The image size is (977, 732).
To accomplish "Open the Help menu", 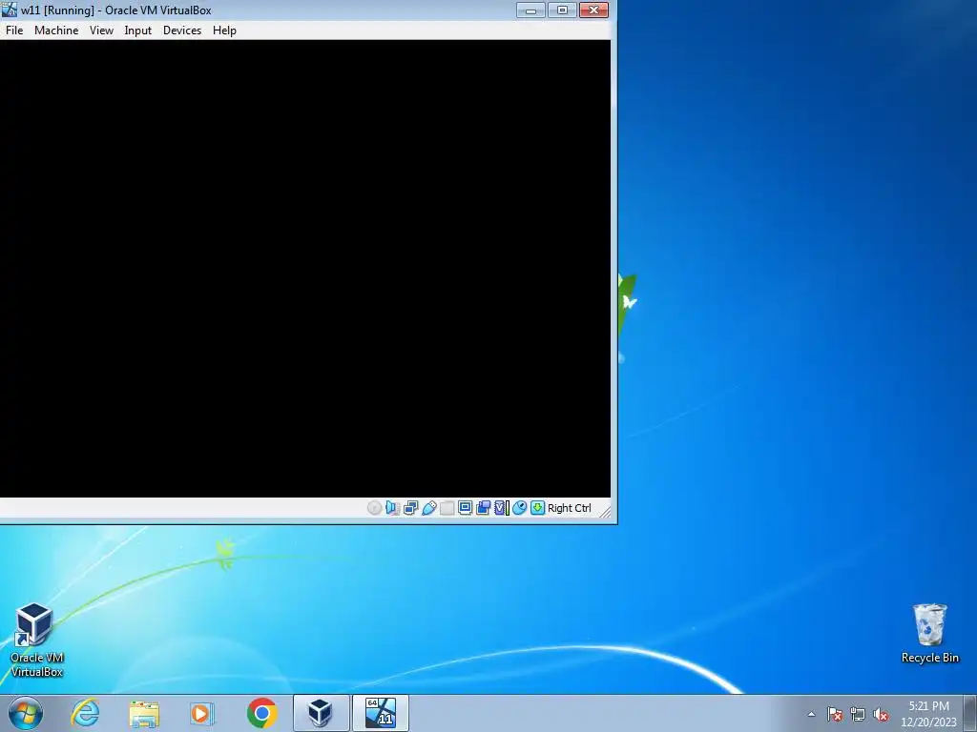I will pos(224,30).
